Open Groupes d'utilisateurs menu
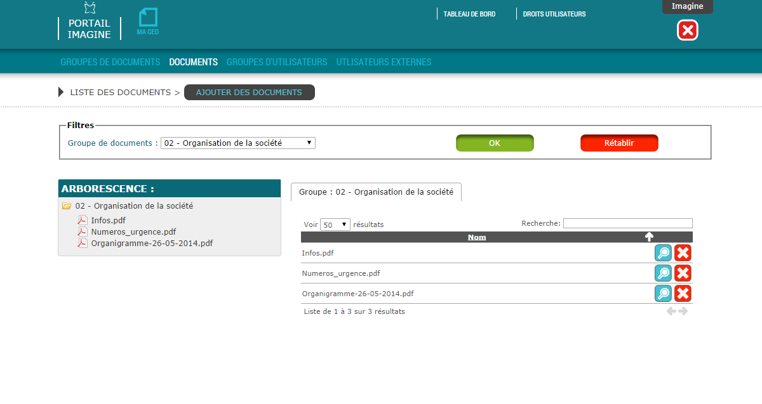Viewport: 762px width, 404px height. coord(277,62)
